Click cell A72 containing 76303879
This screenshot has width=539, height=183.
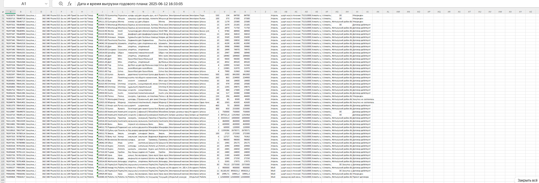pyautogui.click(x=10, y=16)
